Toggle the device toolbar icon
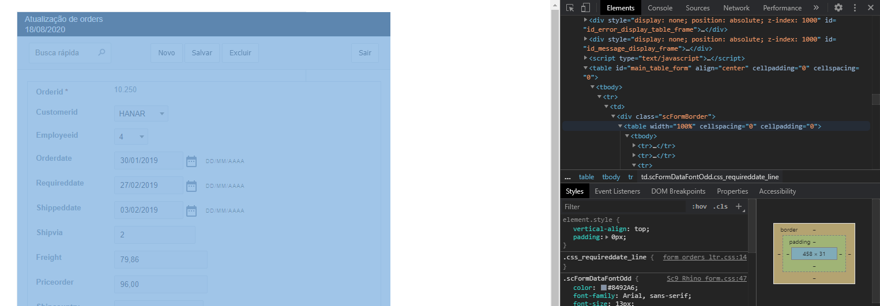Image resolution: width=880 pixels, height=306 pixels. coord(585,7)
